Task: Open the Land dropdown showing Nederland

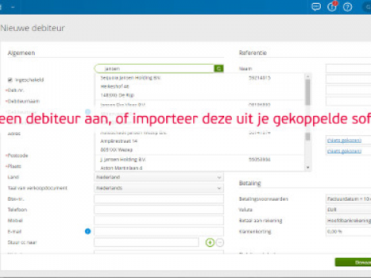Action: pyautogui.click(x=158, y=177)
